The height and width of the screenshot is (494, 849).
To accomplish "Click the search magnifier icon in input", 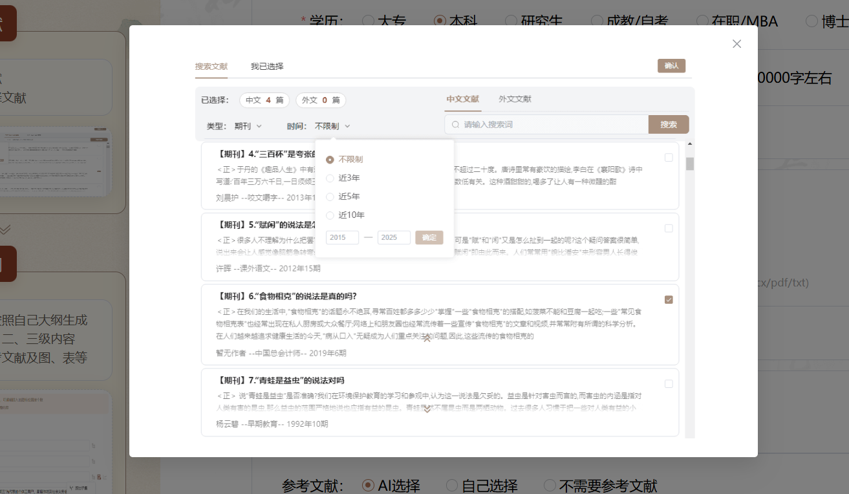I will 456,124.
